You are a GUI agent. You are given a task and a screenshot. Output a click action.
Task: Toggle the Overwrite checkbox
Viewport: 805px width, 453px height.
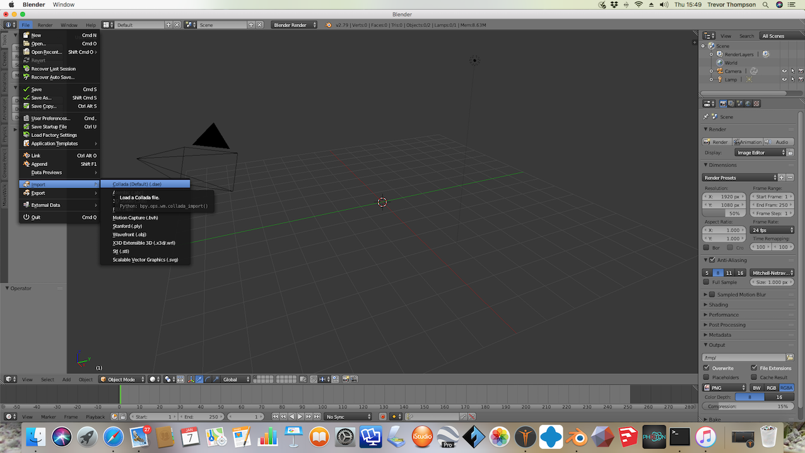pyautogui.click(x=707, y=368)
